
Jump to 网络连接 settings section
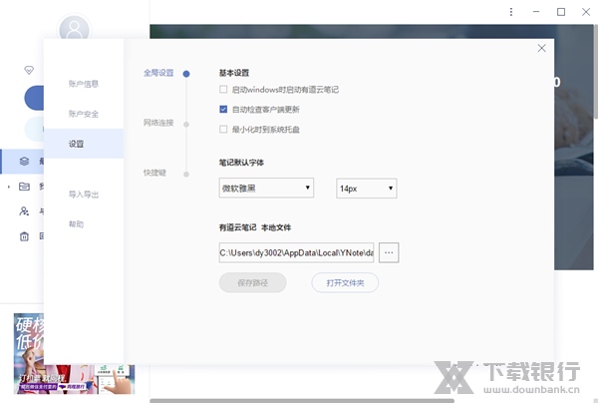157,123
